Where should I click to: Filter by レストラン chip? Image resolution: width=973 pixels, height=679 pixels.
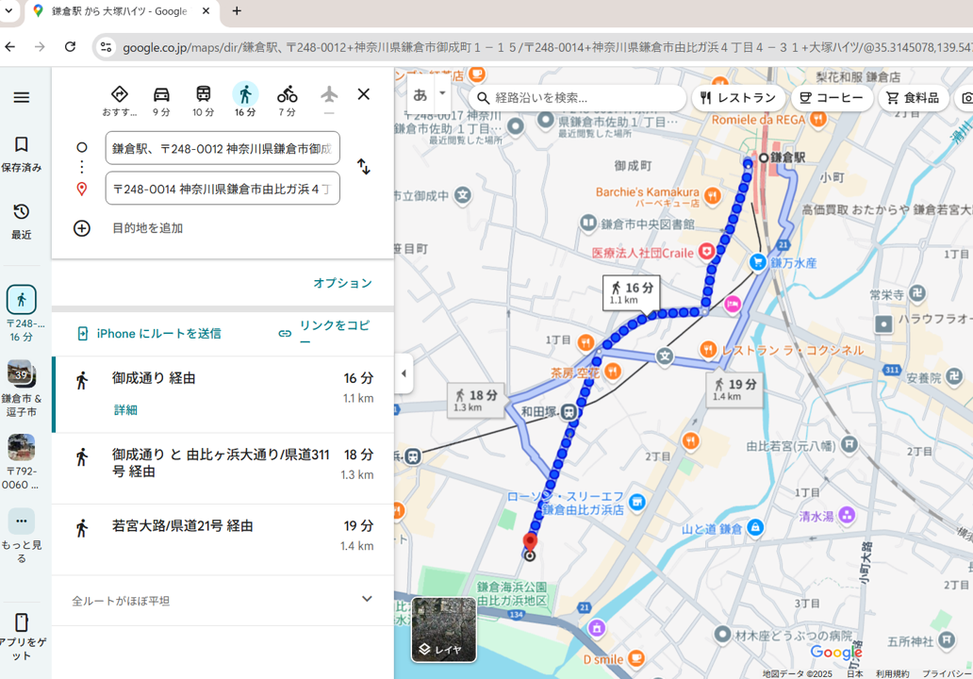[738, 98]
